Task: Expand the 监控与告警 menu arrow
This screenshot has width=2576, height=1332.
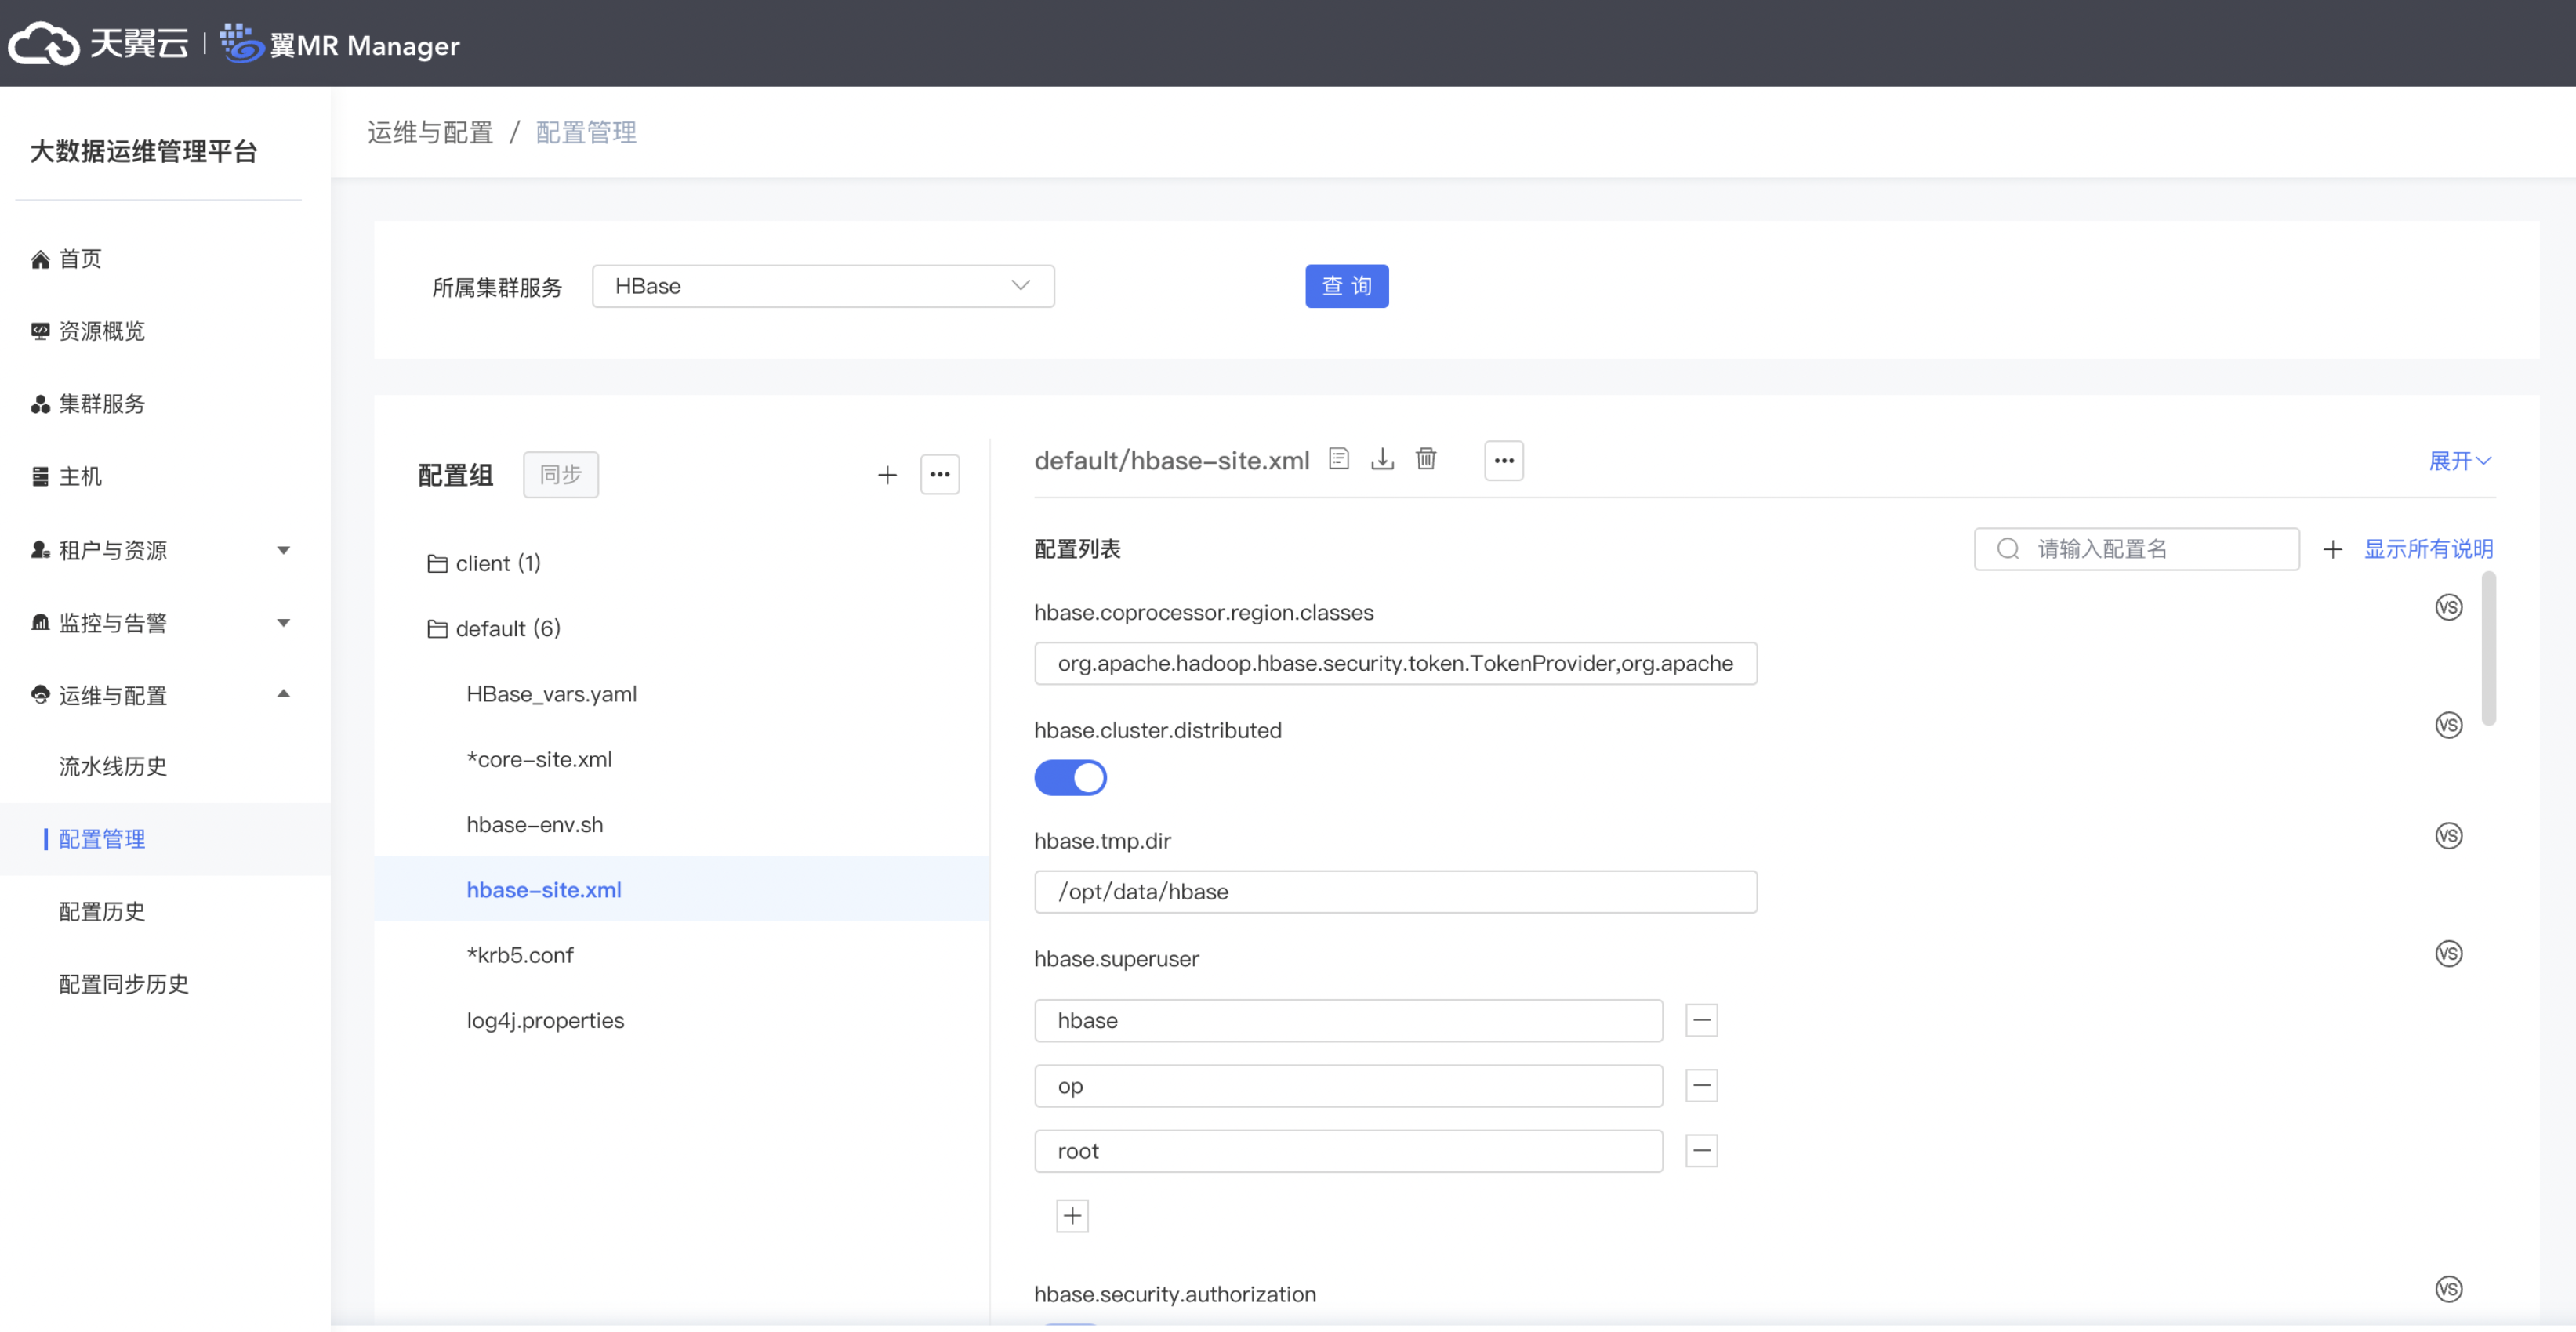Action: coord(284,623)
